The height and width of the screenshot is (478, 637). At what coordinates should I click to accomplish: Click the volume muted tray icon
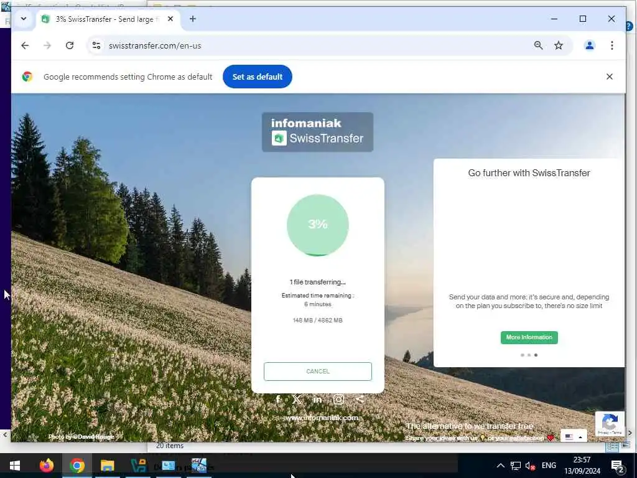click(530, 466)
